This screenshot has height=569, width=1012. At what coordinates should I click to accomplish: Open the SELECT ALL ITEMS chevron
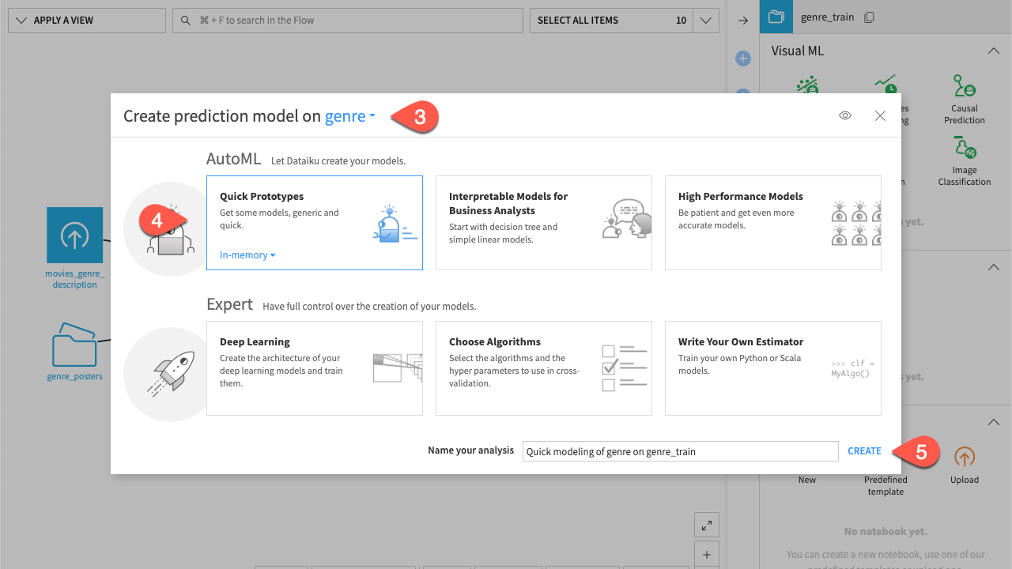coord(704,20)
